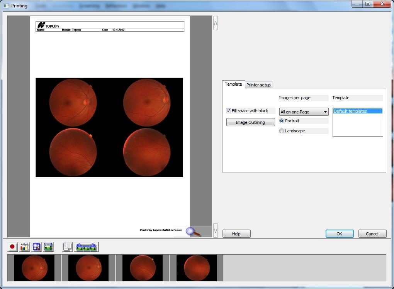The width and height of the screenshot is (394, 289).
Task: Click the bottom-right retina image in the preview
Action: (147, 152)
